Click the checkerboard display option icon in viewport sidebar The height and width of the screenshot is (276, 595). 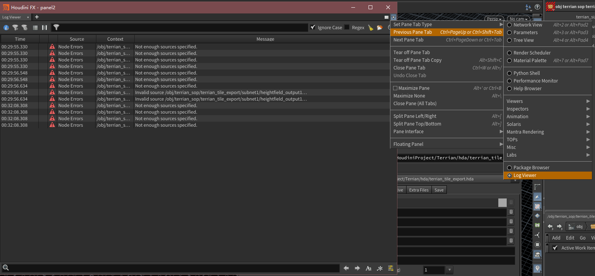[537, 207]
